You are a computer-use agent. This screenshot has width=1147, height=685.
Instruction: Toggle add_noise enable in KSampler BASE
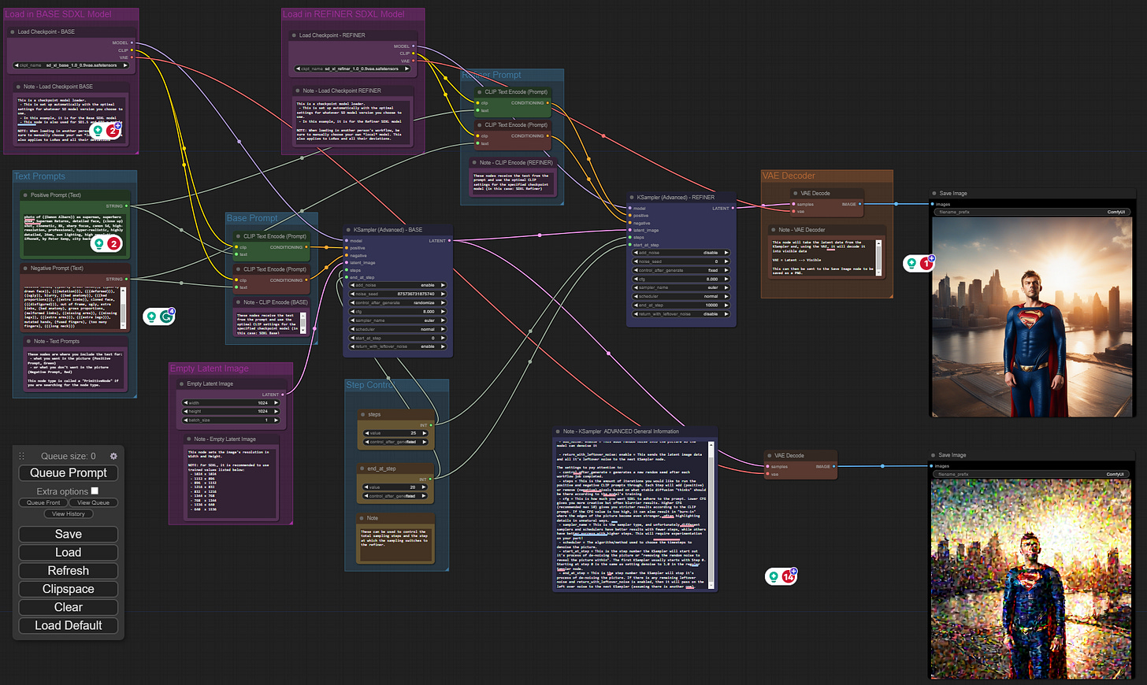pos(398,285)
